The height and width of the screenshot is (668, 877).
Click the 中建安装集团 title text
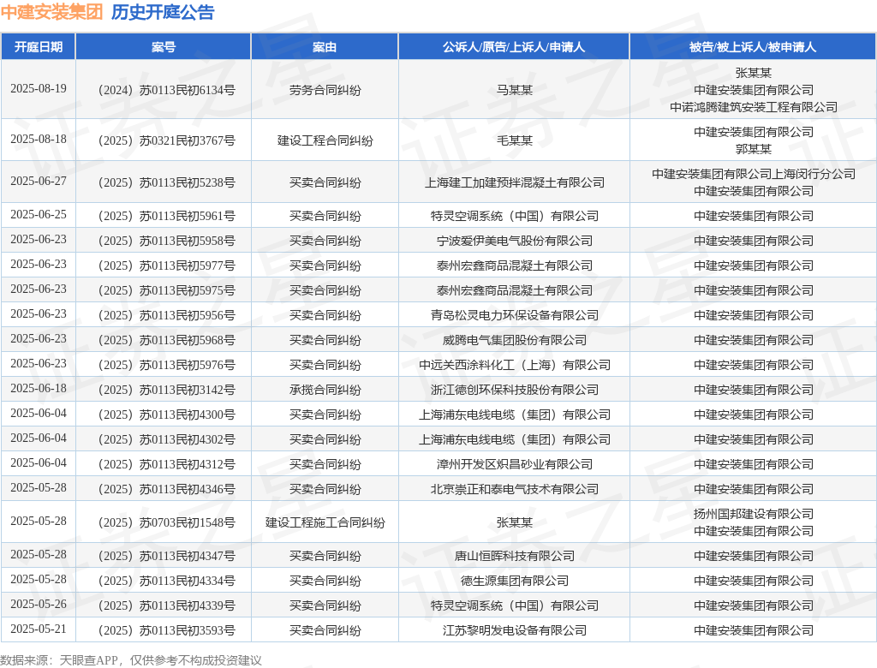[x=51, y=12]
